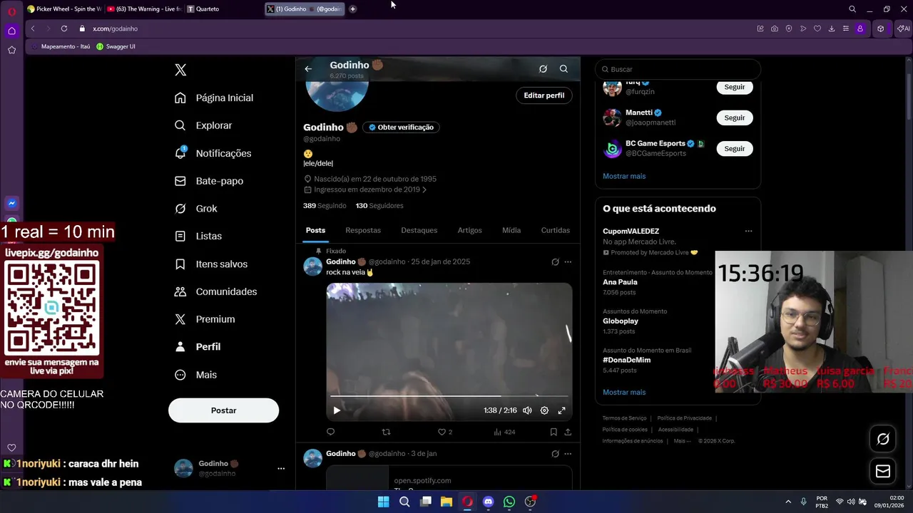
Task: Switch to the Destaques tab
Action: tap(419, 230)
